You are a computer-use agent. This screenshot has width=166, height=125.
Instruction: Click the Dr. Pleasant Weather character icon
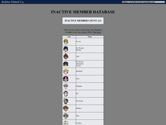pyautogui.click(x=66, y=49)
